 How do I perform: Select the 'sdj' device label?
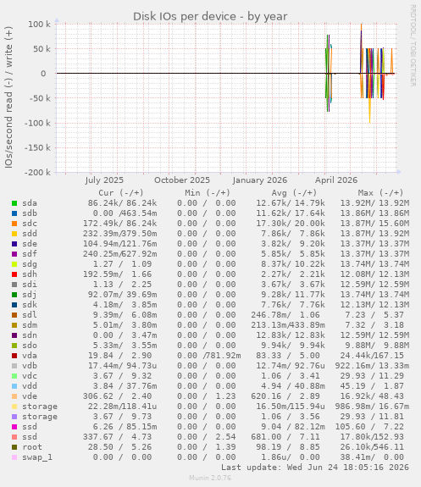(30, 295)
